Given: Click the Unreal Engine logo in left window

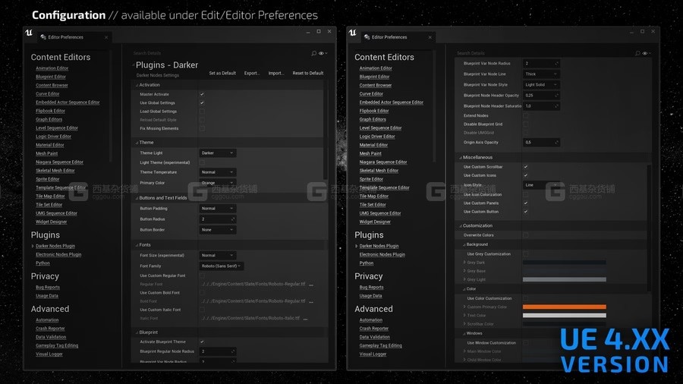Looking at the screenshot, I should (29, 33).
